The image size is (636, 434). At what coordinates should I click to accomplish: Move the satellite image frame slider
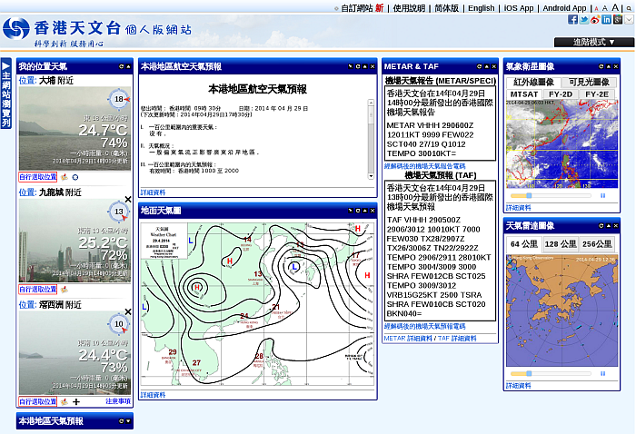pyautogui.click(x=529, y=196)
